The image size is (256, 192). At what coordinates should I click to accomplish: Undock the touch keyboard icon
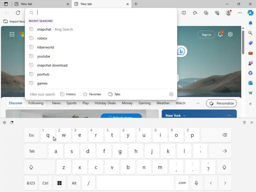coord(244,122)
